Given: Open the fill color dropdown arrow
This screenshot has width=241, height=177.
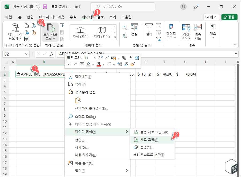Looking at the screenshot, I should 93,64.
